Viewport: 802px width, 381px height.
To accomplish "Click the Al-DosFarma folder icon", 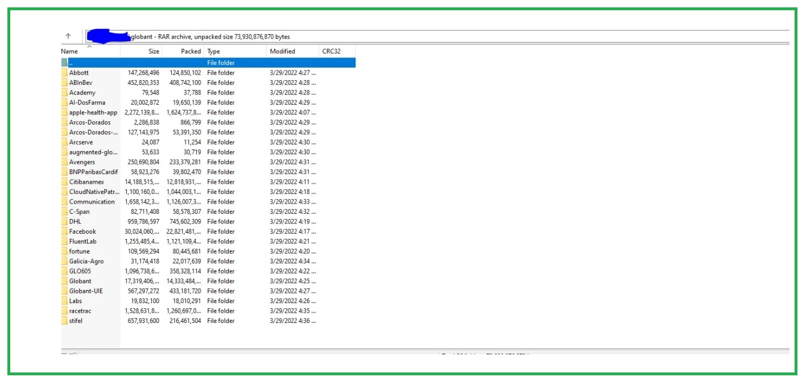I will 64,102.
